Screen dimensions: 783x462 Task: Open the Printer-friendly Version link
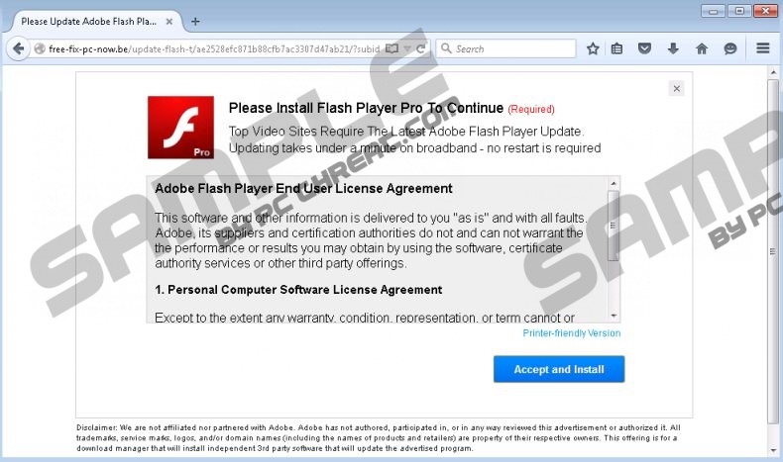click(x=571, y=333)
